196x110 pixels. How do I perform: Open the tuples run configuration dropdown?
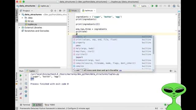pos(144,6)
